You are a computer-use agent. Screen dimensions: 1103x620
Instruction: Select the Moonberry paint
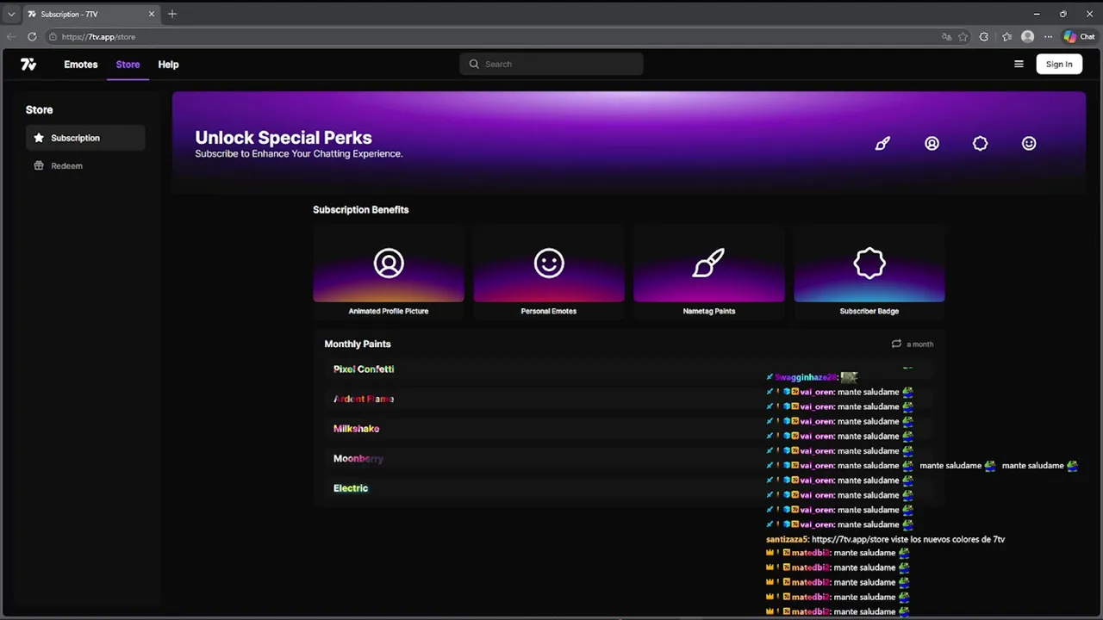pos(358,458)
